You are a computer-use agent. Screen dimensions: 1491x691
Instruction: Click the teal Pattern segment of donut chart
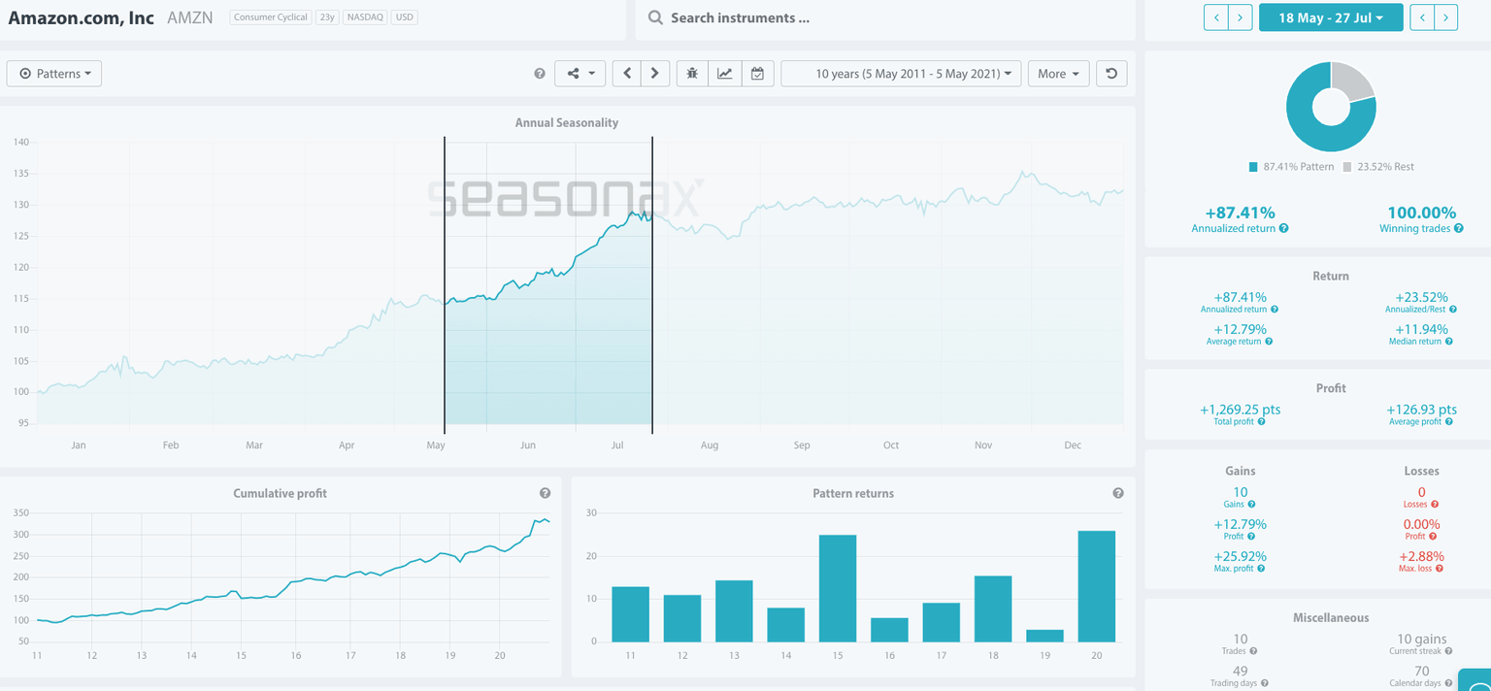click(1306, 131)
